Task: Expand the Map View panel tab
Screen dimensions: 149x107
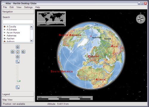Action: click(18, 100)
